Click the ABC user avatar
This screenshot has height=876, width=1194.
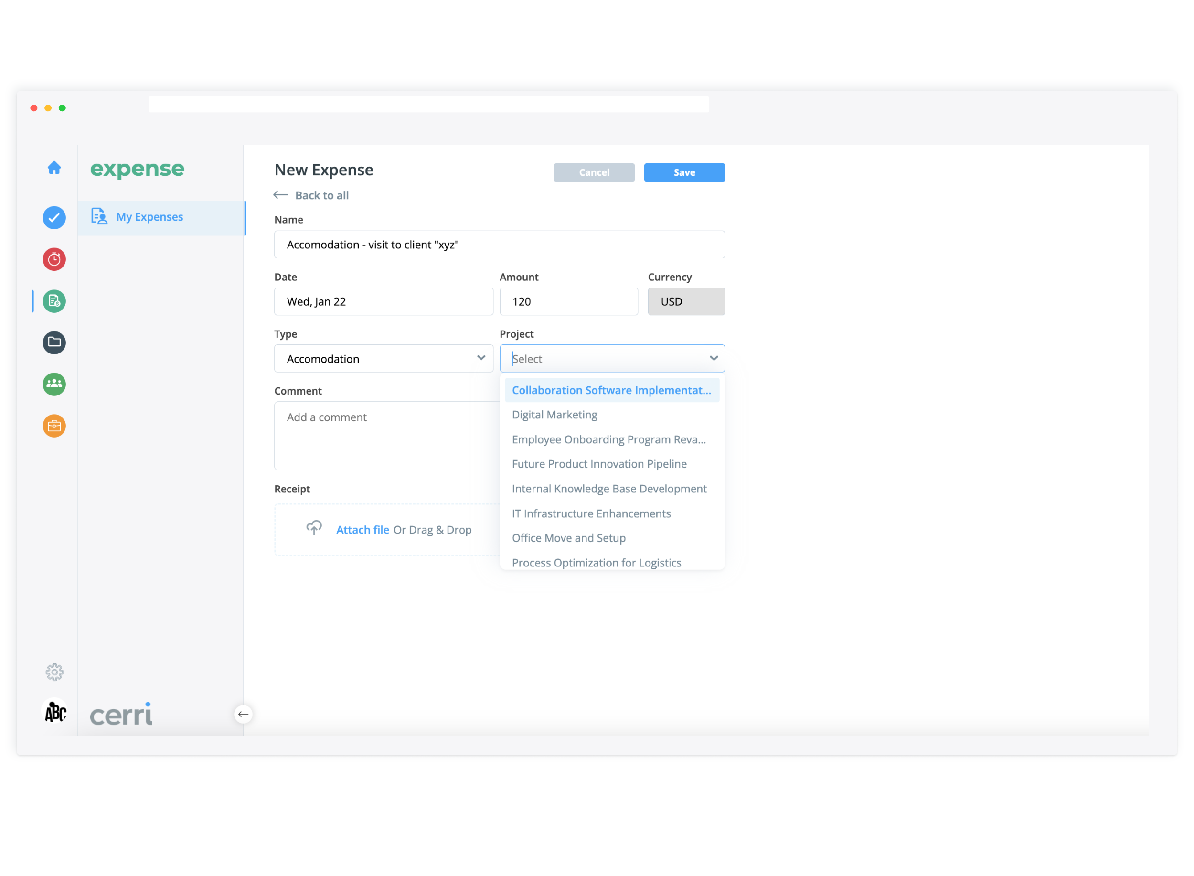click(x=55, y=712)
